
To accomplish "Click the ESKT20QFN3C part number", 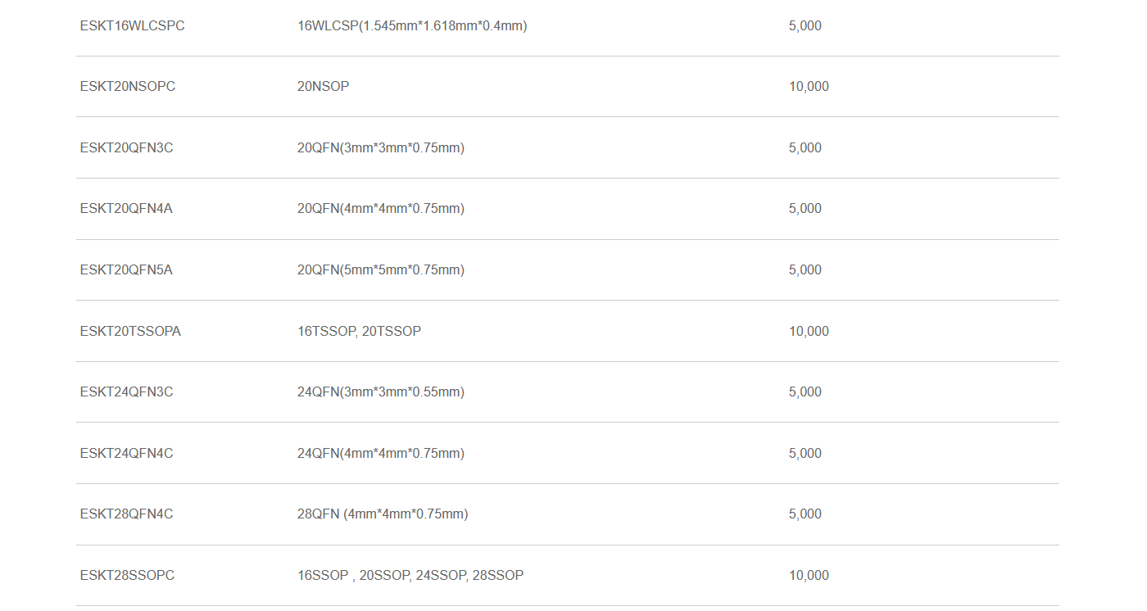I will point(126,148).
